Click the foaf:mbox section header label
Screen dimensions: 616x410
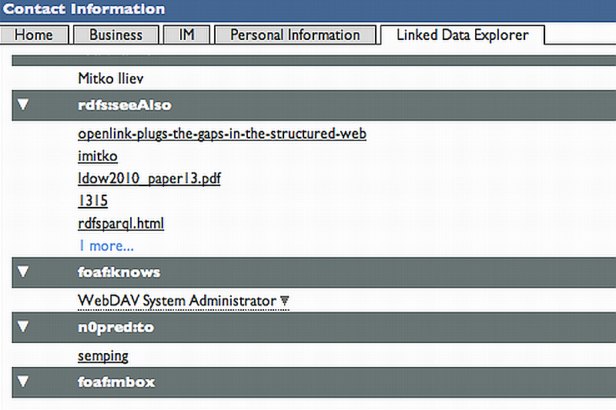coord(116,382)
